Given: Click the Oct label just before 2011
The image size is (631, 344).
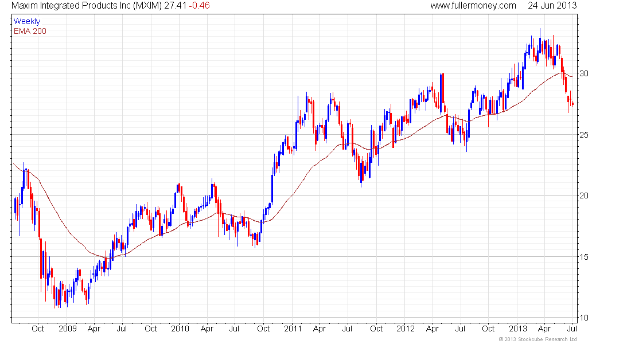Looking at the screenshot, I should [x=263, y=329].
